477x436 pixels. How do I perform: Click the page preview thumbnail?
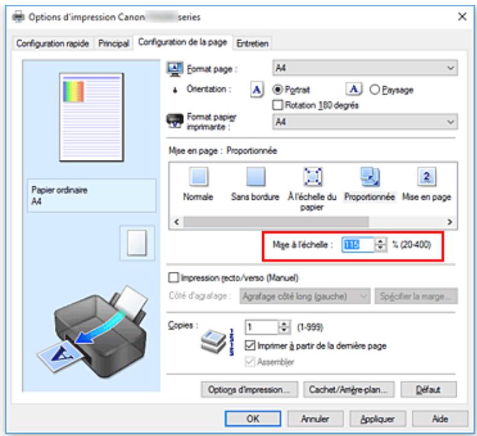click(x=92, y=117)
